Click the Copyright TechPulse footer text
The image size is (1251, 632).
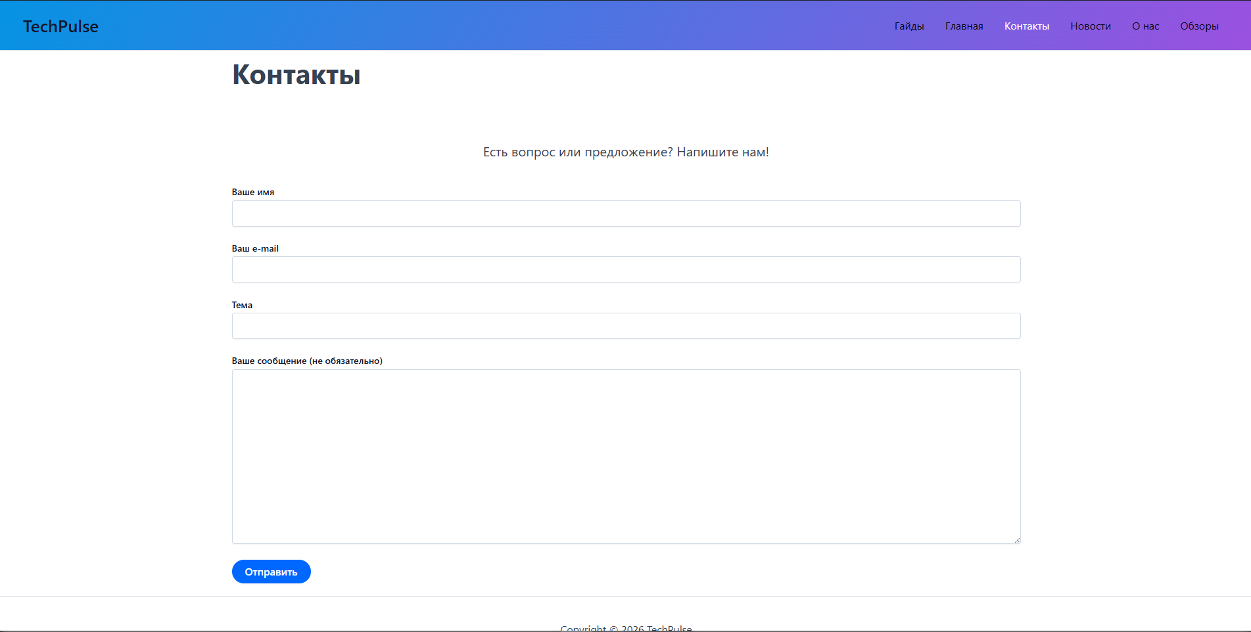(x=626, y=627)
